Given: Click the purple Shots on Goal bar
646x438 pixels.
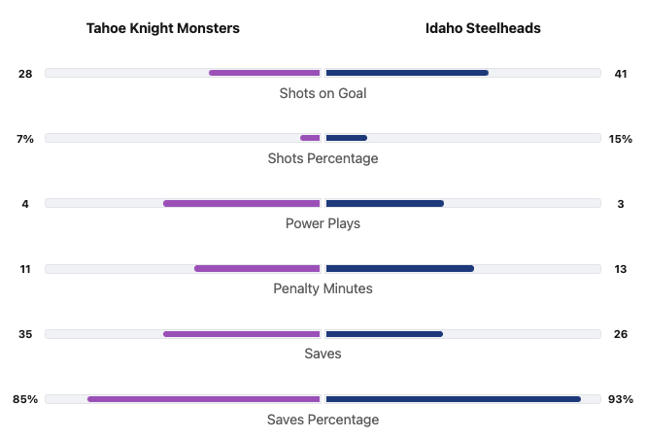Looking at the screenshot, I should point(264,73).
